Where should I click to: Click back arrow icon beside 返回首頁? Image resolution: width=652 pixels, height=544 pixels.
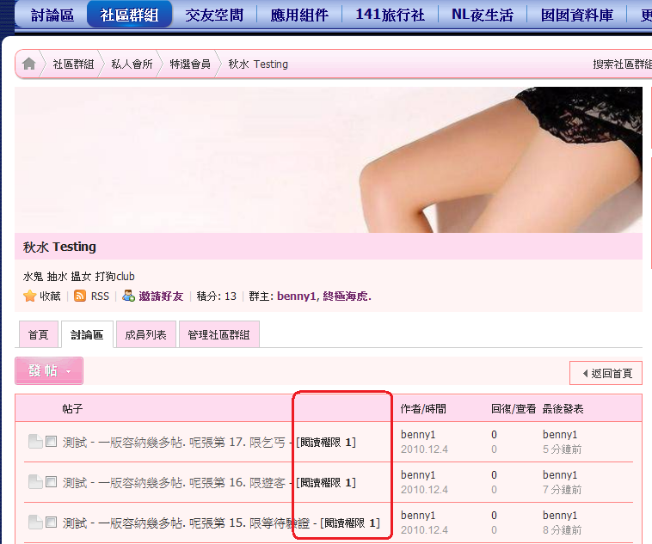tap(586, 373)
